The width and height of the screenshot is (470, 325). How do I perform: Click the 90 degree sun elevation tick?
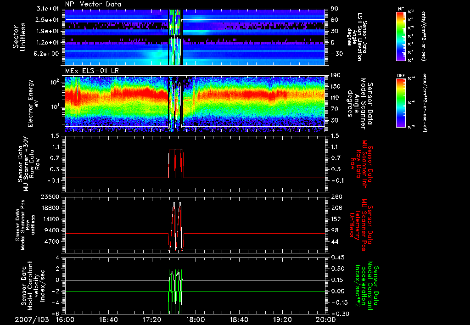tap(335, 9)
